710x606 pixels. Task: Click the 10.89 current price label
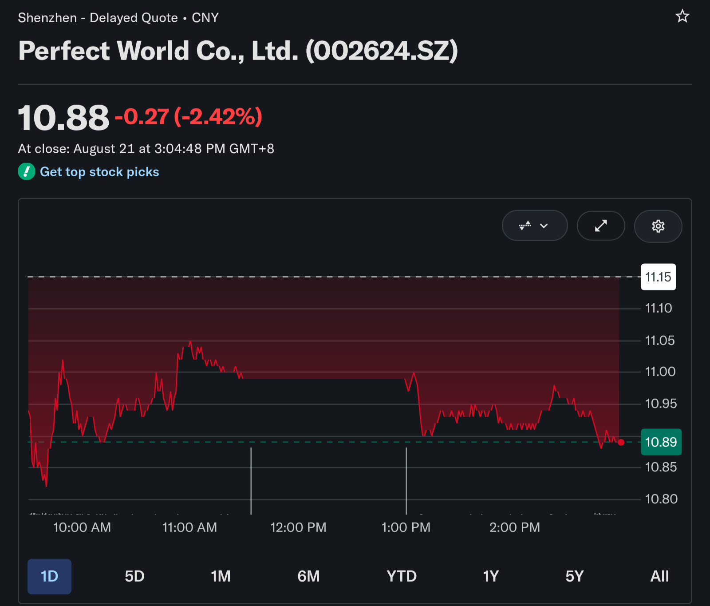coord(661,442)
